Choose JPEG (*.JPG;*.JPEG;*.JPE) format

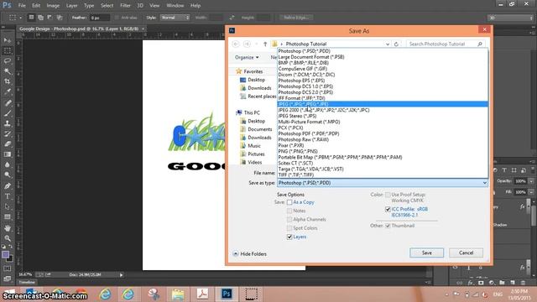pyautogui.click(x=383, y=104)
